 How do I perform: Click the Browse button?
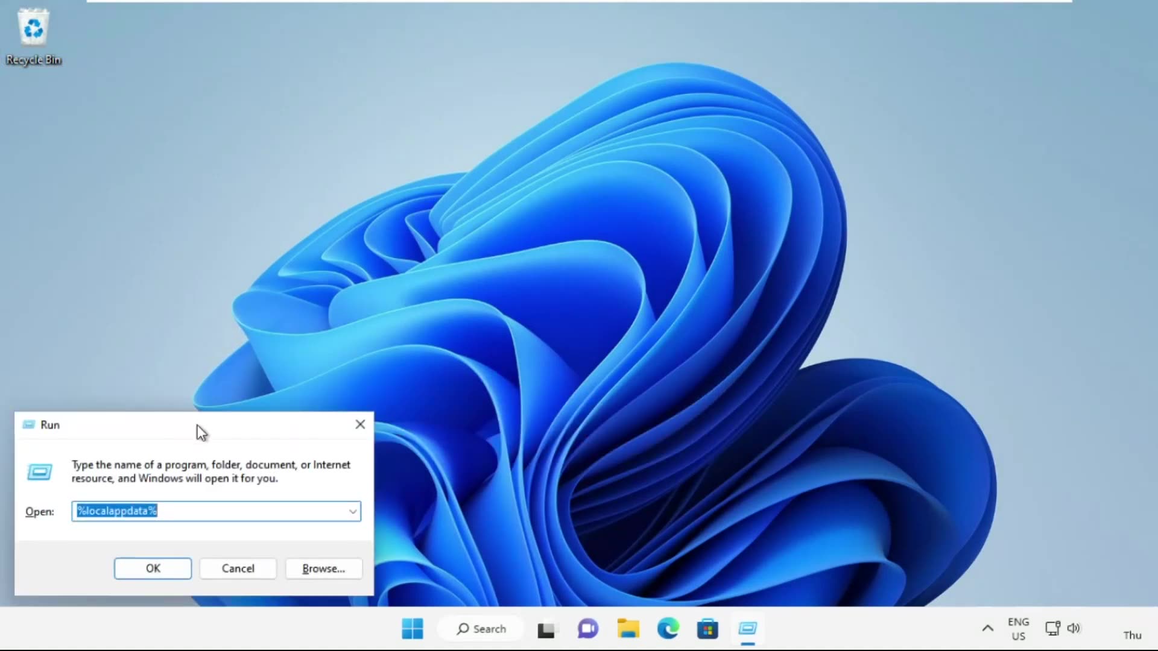click(323, 568)
